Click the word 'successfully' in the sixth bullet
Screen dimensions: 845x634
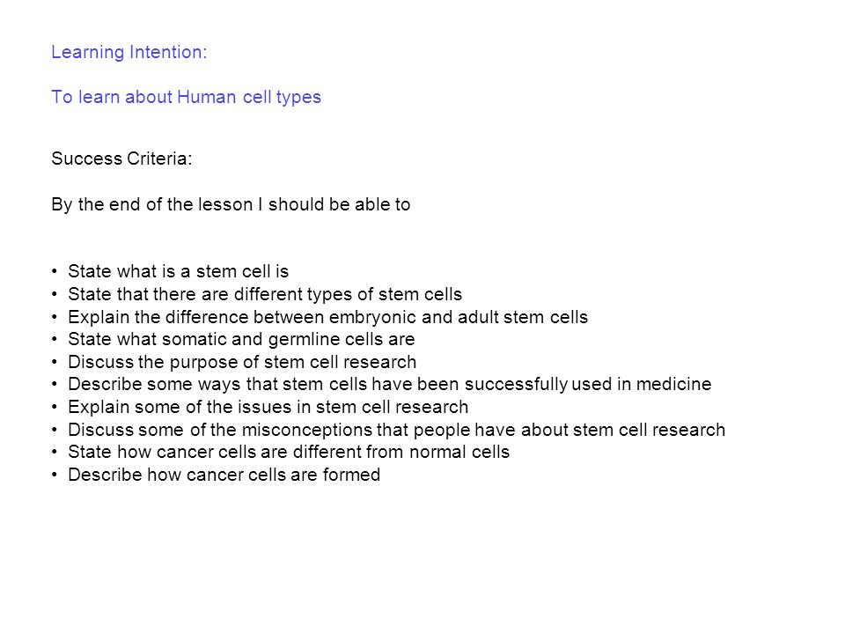517,385
